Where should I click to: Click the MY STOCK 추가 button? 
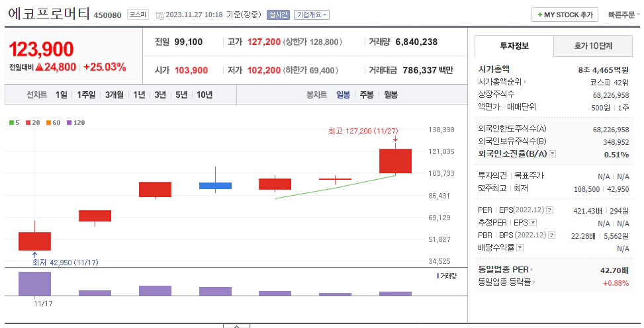click(x=565, y=15)
